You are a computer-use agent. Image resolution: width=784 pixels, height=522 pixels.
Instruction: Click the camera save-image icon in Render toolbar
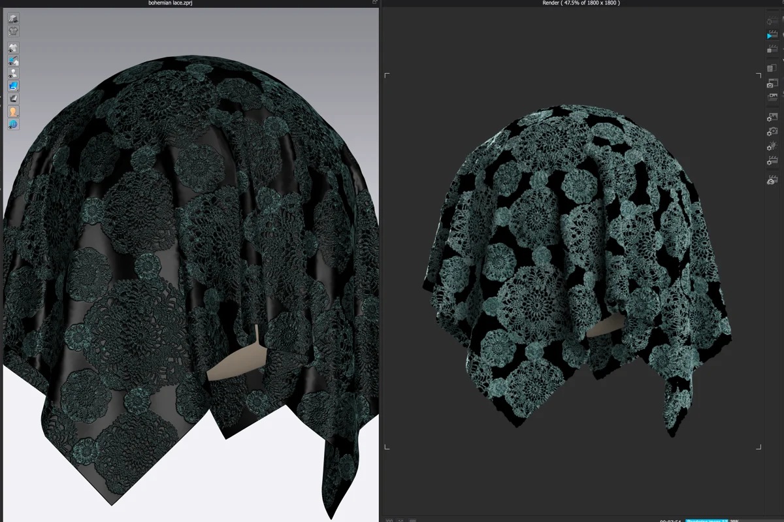point(772,83)
